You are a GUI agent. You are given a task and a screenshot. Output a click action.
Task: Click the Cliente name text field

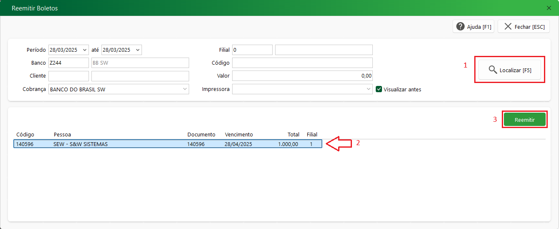140,76
